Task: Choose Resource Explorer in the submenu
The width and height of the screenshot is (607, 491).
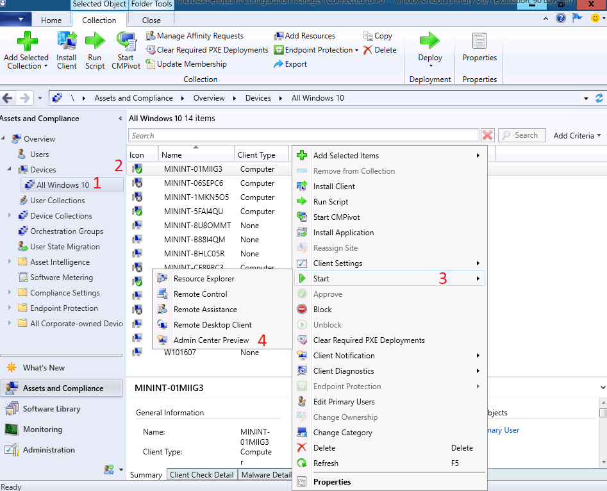Action: (222, 279)
